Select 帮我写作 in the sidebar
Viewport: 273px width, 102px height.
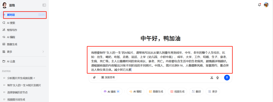coord(12,30)
